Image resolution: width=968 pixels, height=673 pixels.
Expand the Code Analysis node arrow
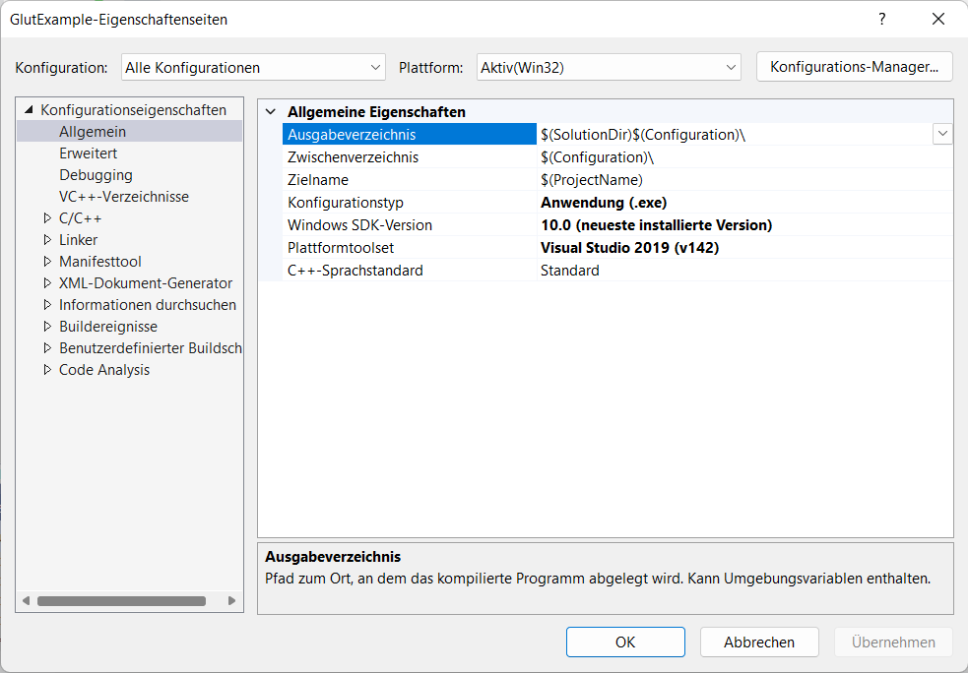pyautogui.click(x=47, y=370)
